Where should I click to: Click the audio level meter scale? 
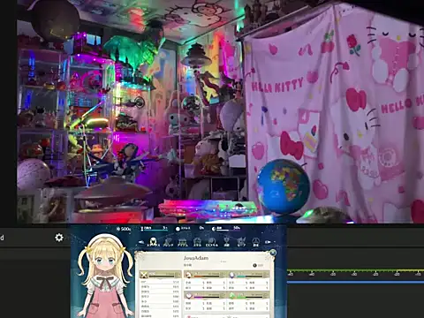[x=356, y=272]
